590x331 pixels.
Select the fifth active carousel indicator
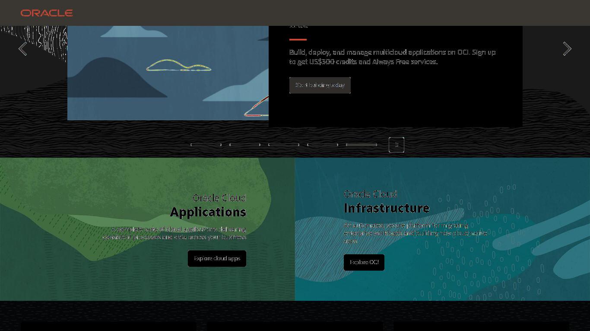tap(362, 145)
